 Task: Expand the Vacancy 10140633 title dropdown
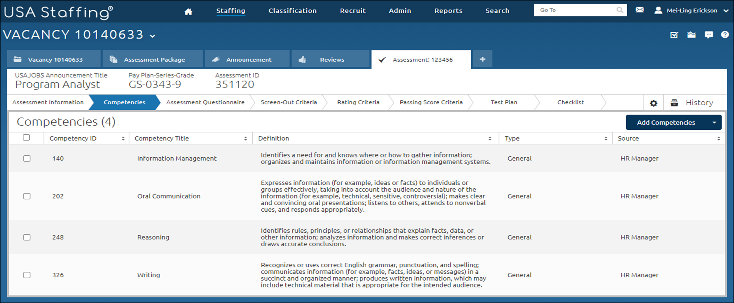(x=152, y=36)
